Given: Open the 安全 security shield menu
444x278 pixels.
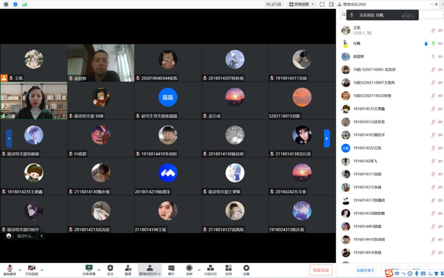Looking at the screenshot, I should 110,270.
